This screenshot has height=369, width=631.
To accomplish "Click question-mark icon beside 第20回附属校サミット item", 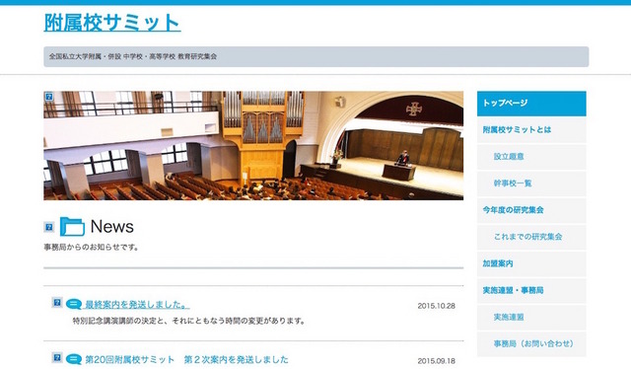I will tap(57, 357).
